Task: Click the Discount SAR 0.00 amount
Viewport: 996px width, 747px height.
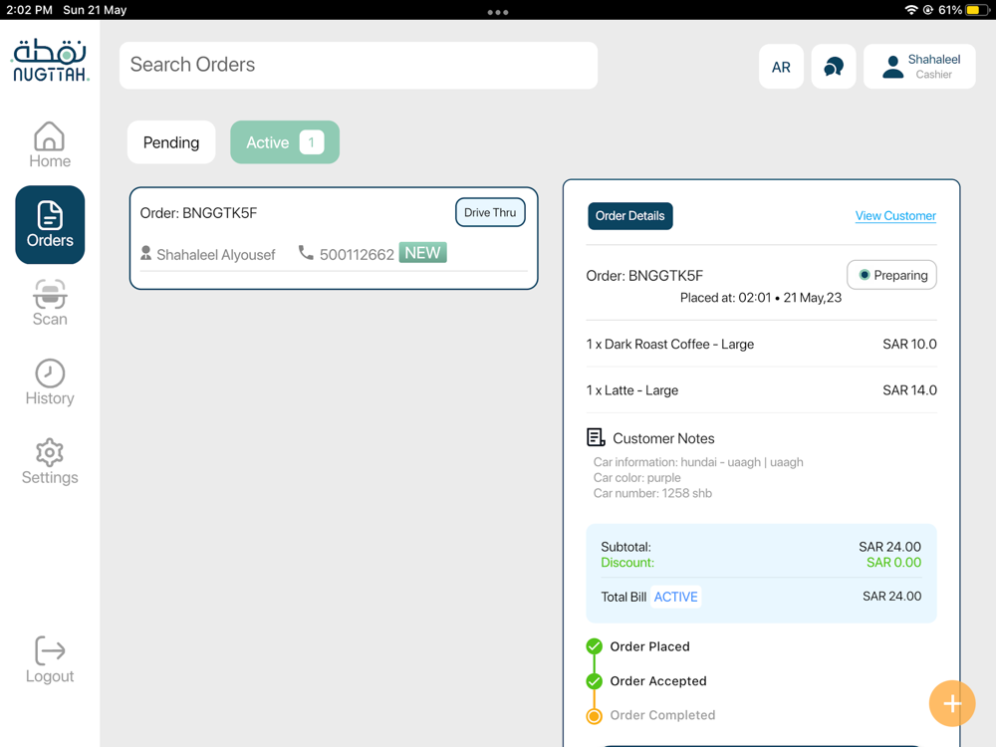Action: [x=893, y=562]
